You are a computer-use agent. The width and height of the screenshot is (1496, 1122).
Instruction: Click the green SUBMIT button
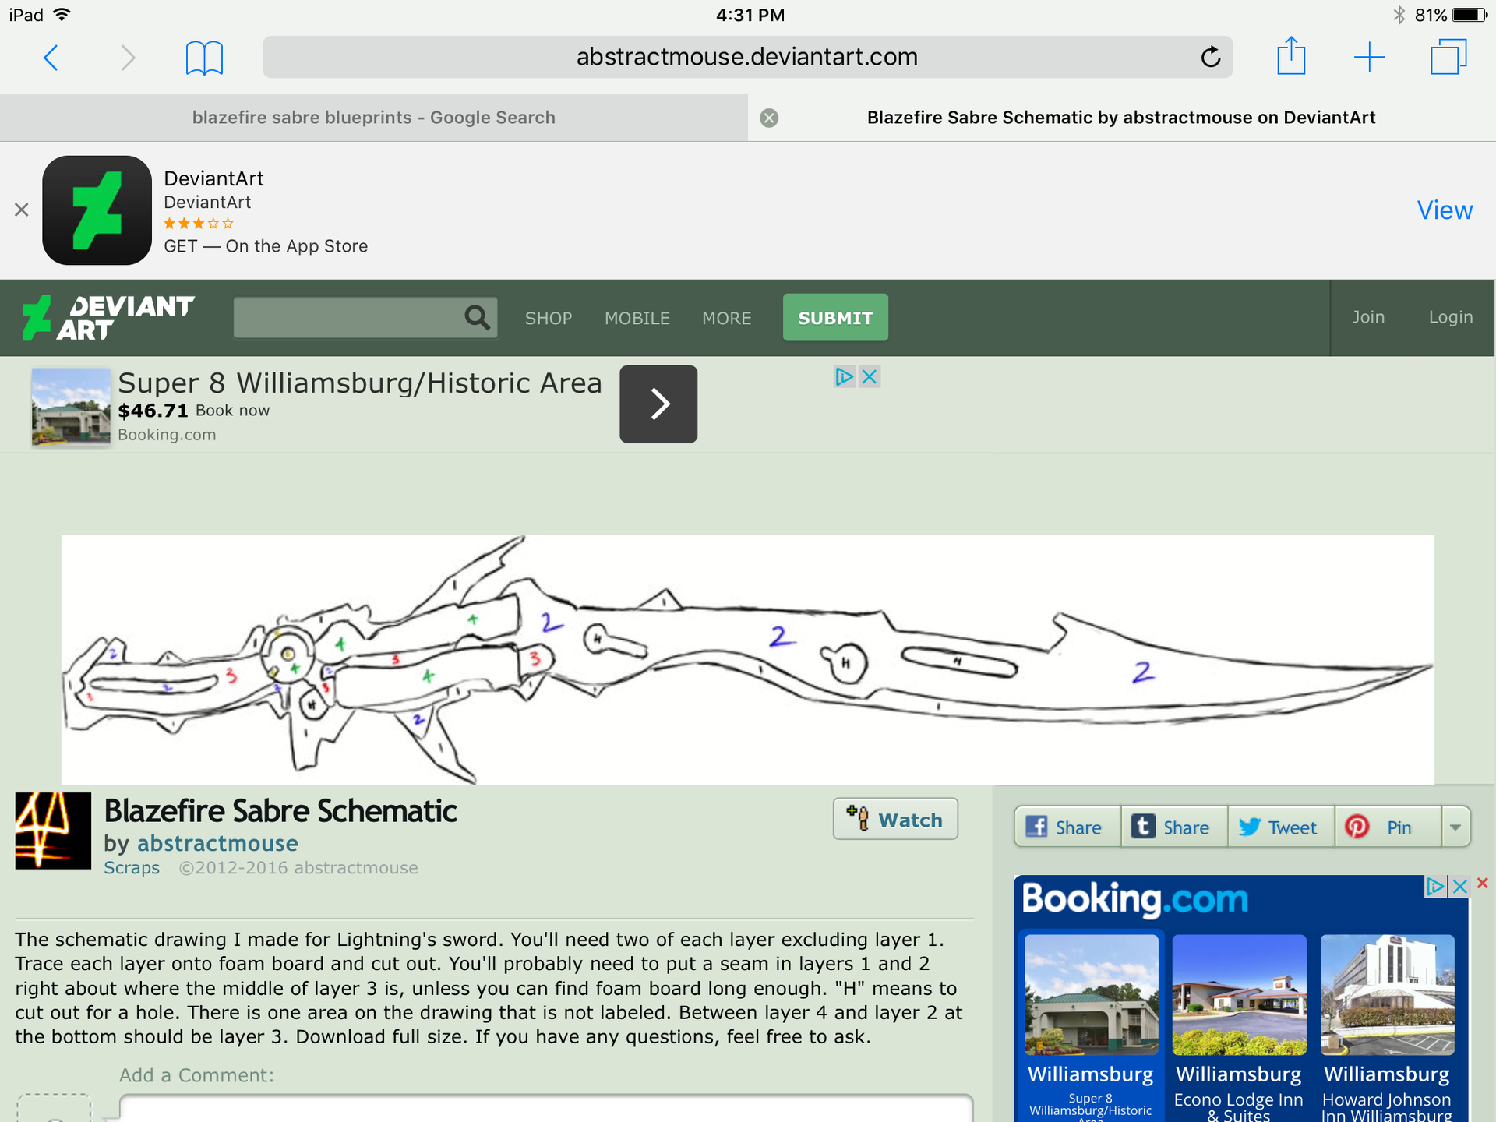pos(835,317)
